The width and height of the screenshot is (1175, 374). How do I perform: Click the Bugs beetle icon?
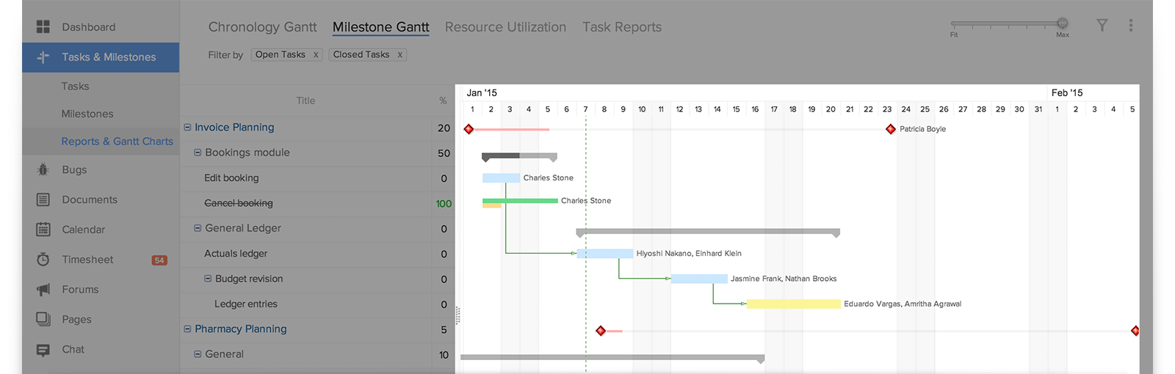point(43,170)
